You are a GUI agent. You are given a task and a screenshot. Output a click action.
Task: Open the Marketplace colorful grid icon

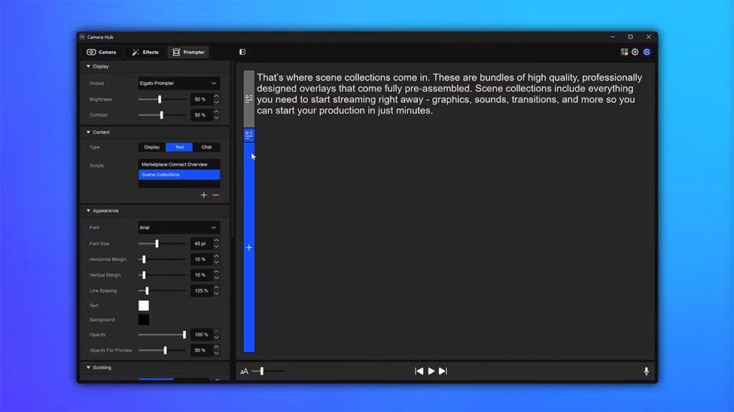point(624,52)
